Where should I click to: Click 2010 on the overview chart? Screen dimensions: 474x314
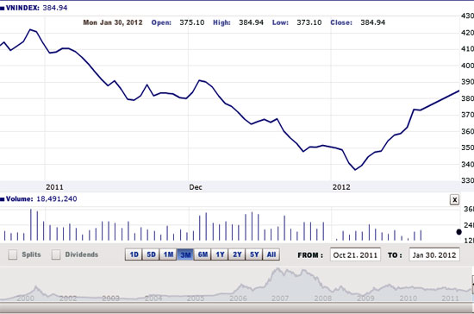409,298
